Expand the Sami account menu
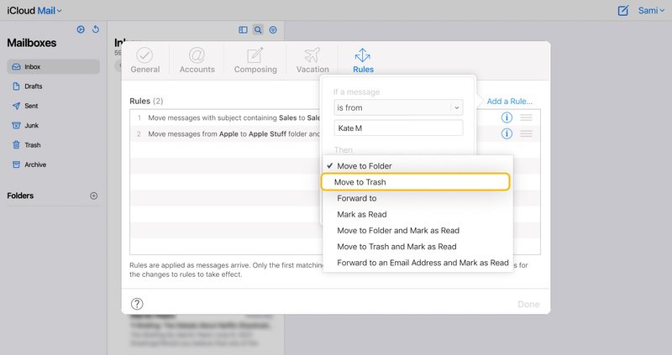Viewport: 672px width, 355px height. 650,11
